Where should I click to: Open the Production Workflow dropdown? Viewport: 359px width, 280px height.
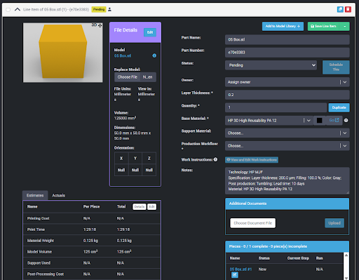coord(287,146)
